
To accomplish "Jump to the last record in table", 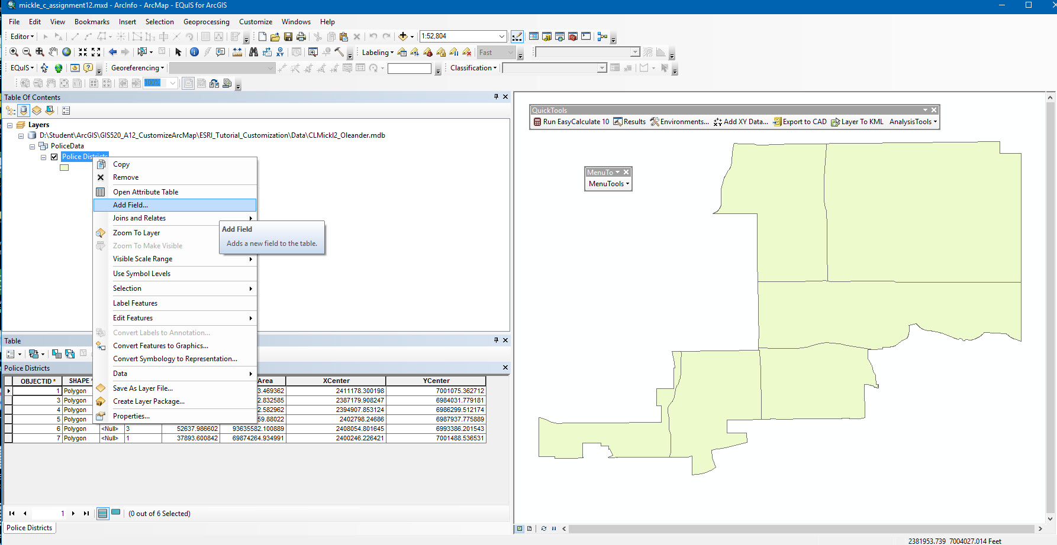I will click(x=86, y=513).
